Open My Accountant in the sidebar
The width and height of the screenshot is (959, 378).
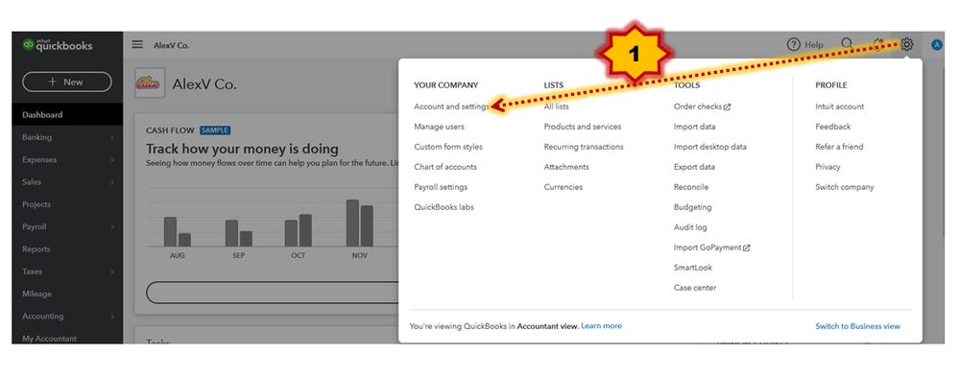coord(50,339)
